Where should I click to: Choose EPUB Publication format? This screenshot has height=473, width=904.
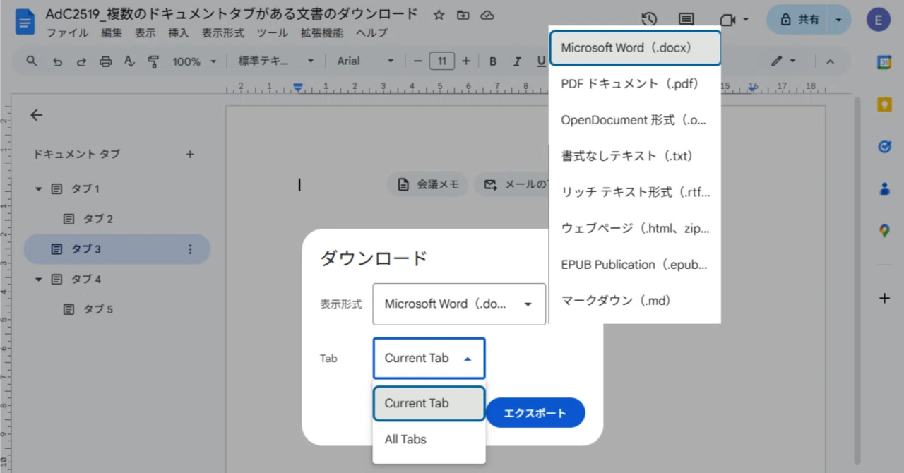(x=635, y=265)
